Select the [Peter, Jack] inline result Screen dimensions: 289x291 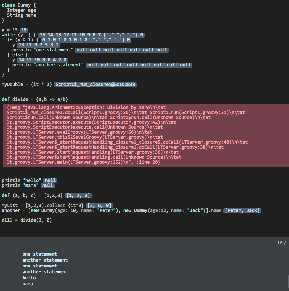coord(242,211)
